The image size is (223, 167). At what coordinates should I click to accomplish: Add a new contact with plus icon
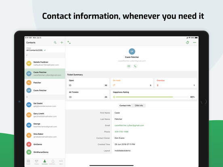coord(62,42)
